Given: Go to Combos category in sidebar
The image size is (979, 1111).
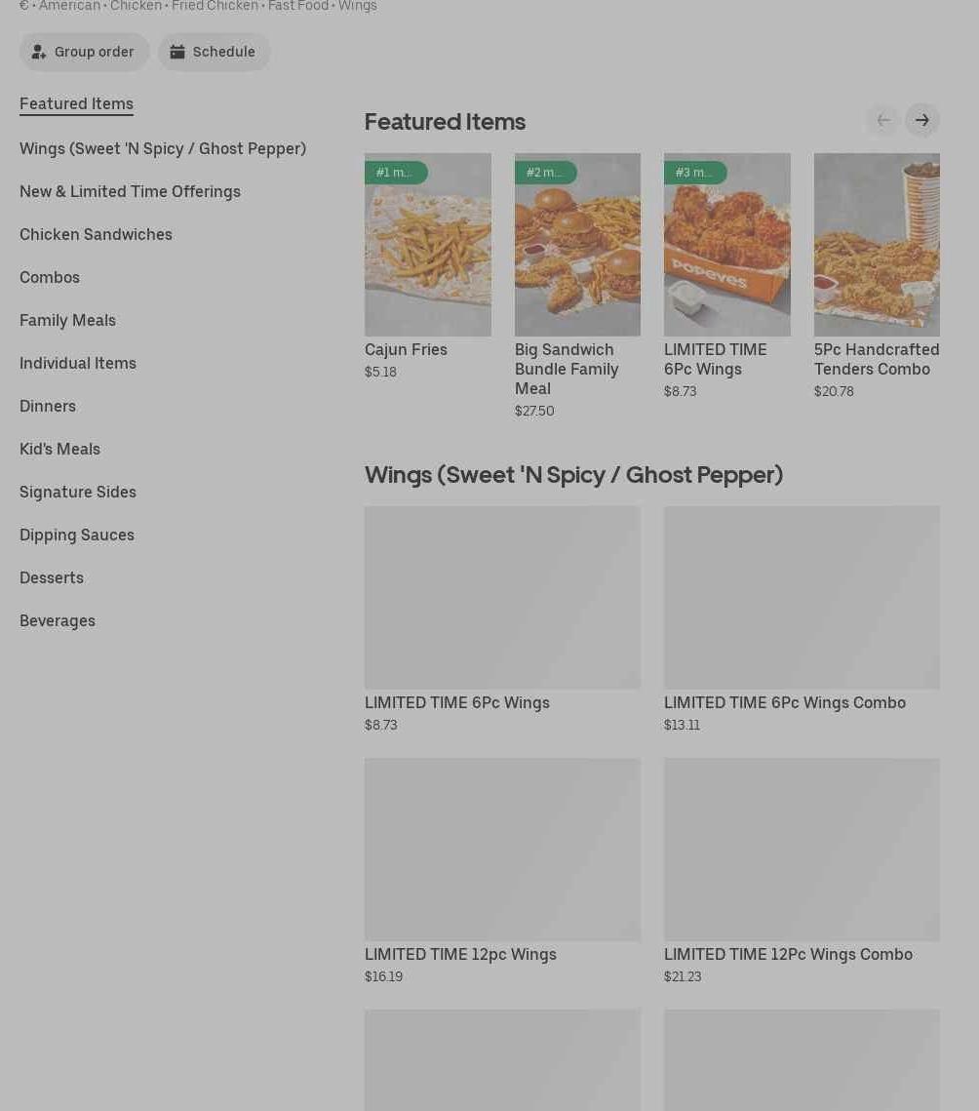Looking at the screenshot, I should pyautogui.click(x=50, y=277).
